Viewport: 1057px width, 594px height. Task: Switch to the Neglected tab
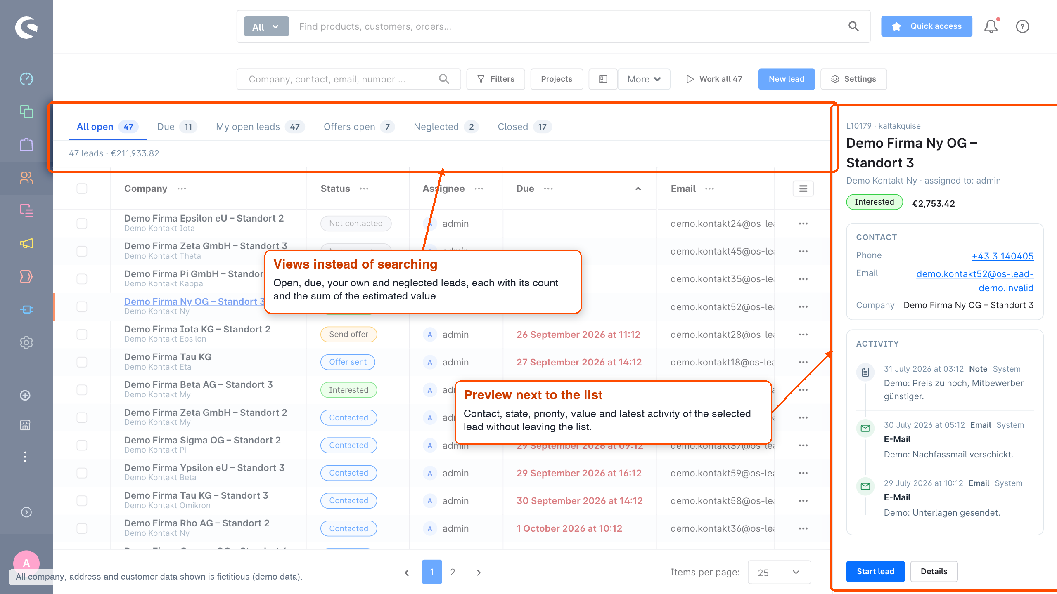point(446,127)
